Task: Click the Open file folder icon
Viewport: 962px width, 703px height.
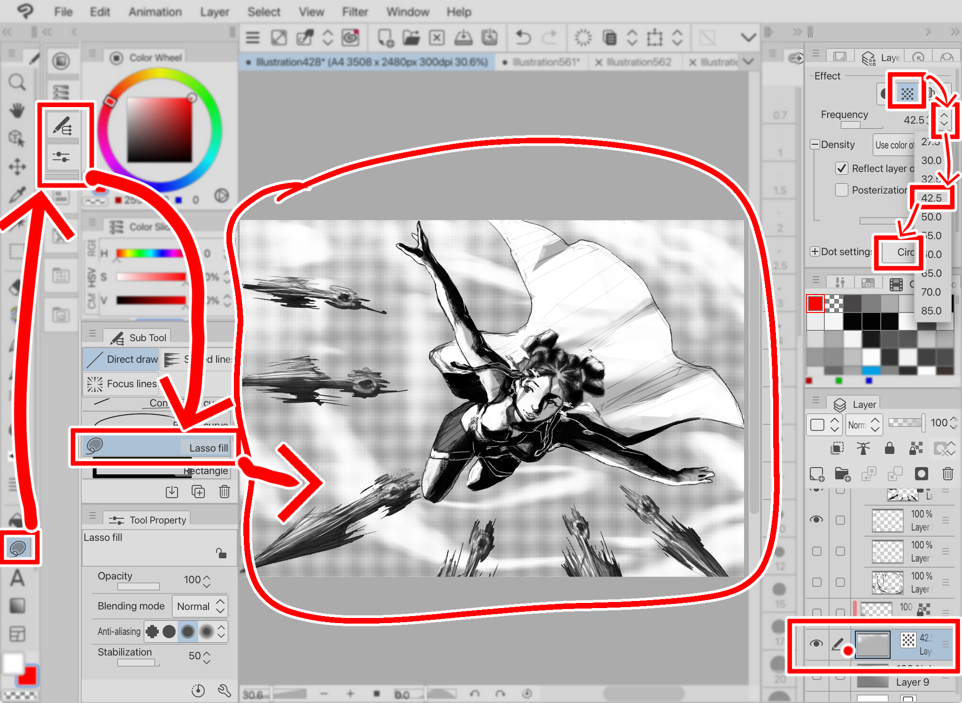Action: tap(411, 37)
